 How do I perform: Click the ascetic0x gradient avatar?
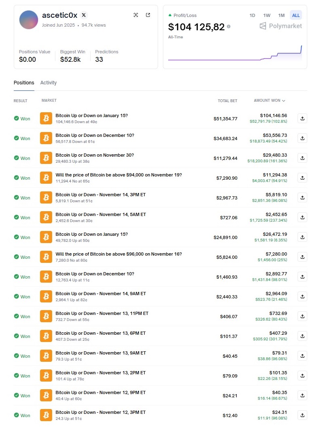29,20
